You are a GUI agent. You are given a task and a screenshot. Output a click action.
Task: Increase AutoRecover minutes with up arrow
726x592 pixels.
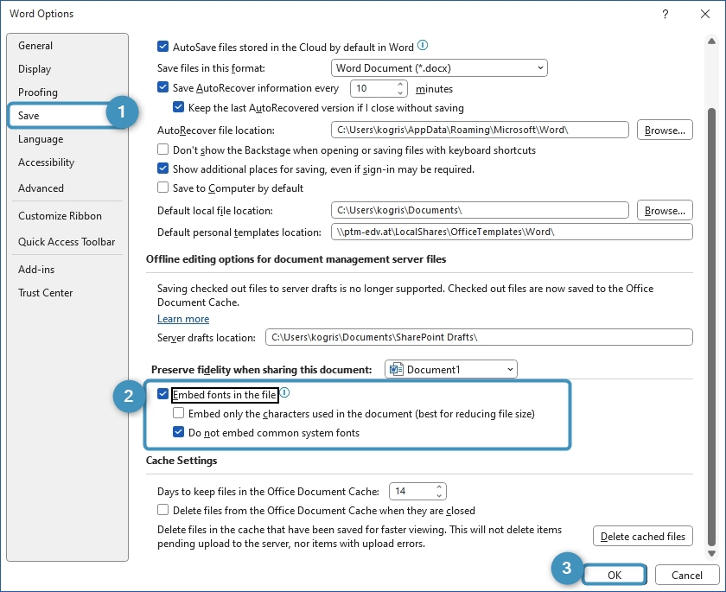coord(400,85)
